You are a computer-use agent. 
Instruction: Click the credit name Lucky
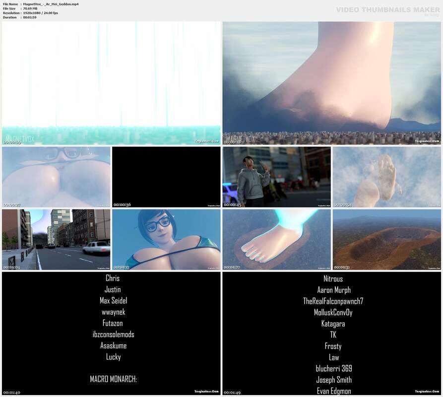coord(113,357)
